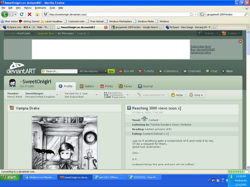Switch to the Gallery tab
The image size is (250, 187).
pyautogui.click(x=87, y=86)
